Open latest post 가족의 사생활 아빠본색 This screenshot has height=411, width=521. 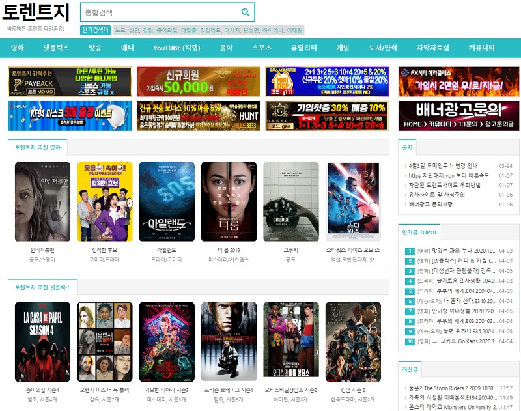click(x=453, y=397)
